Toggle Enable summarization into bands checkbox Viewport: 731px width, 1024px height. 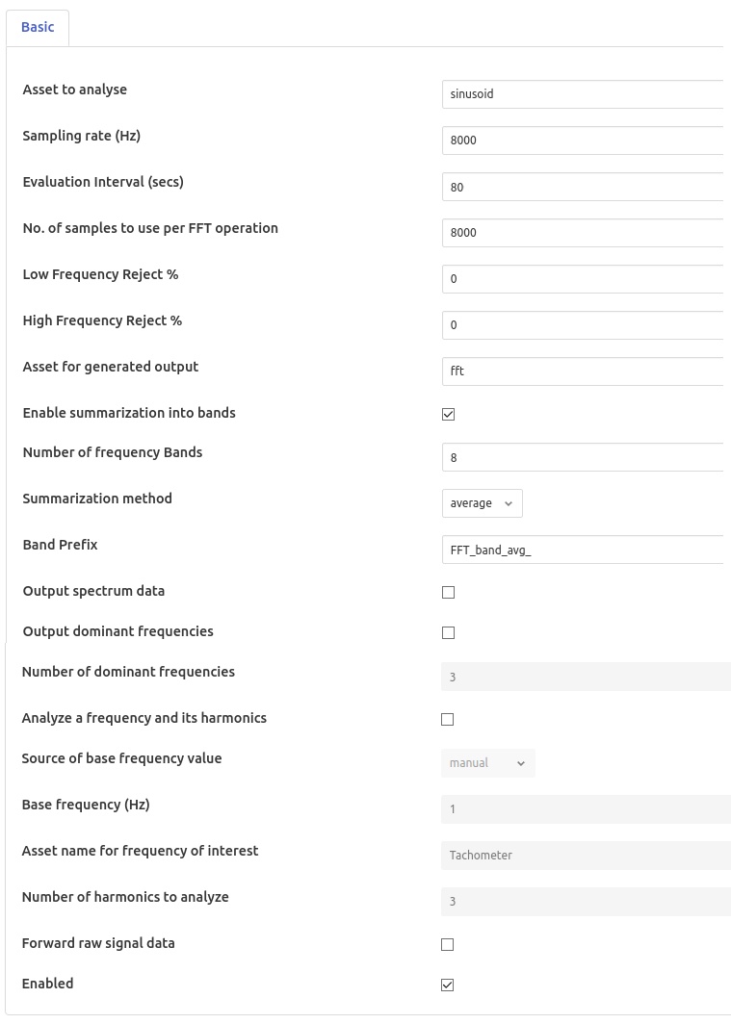pyautogui.click(x=448, y=415)
